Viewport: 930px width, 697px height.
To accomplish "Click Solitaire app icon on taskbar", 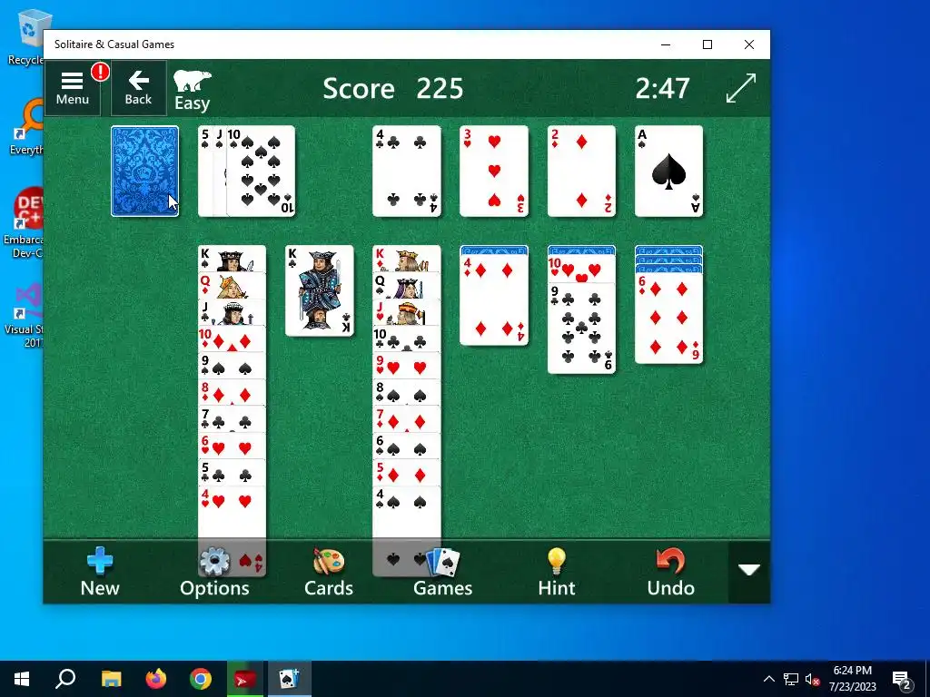I will (290, 679).
